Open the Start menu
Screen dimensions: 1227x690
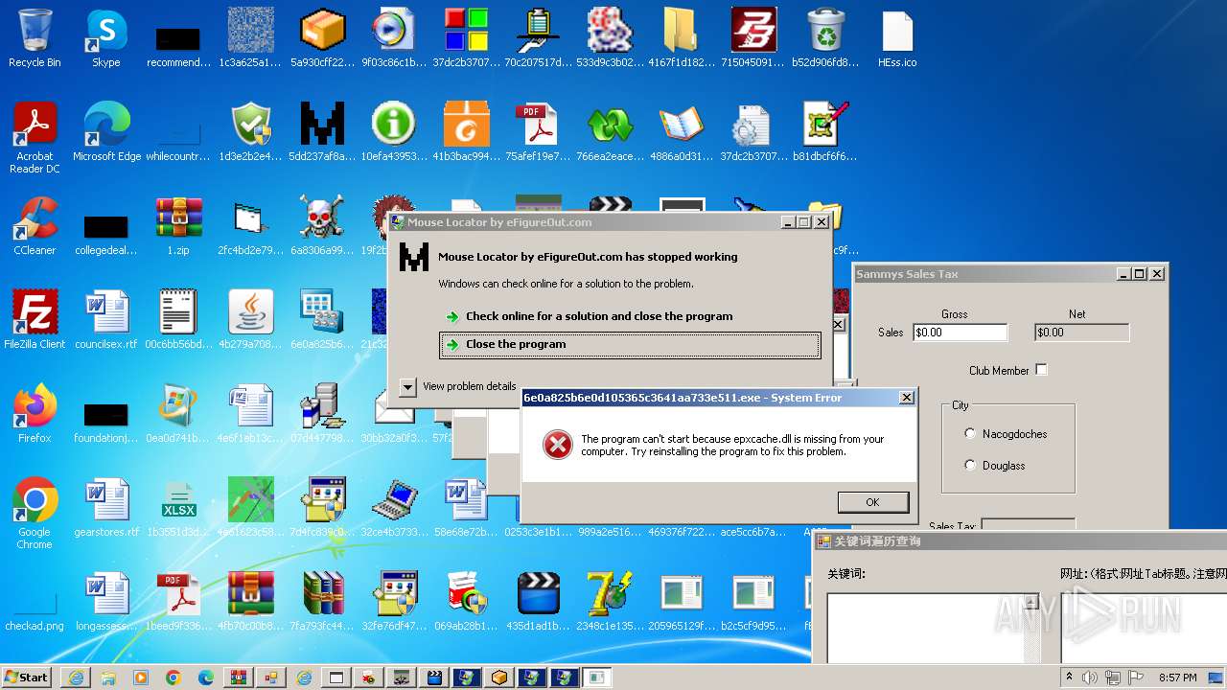pos(27,678)
